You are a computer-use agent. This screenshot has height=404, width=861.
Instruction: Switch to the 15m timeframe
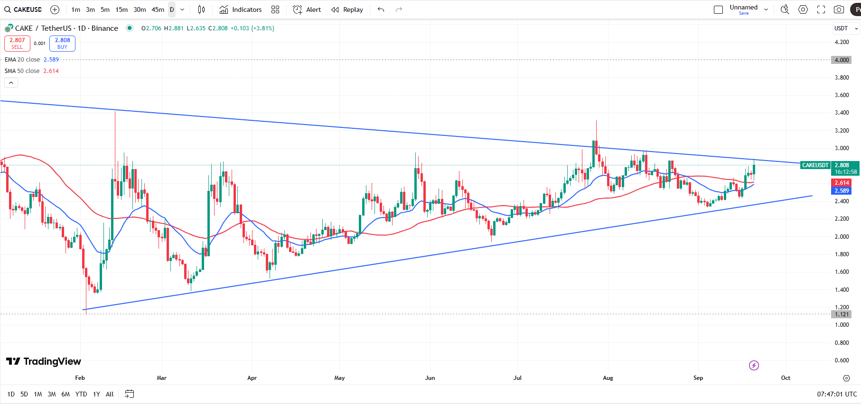coord(122,9)
